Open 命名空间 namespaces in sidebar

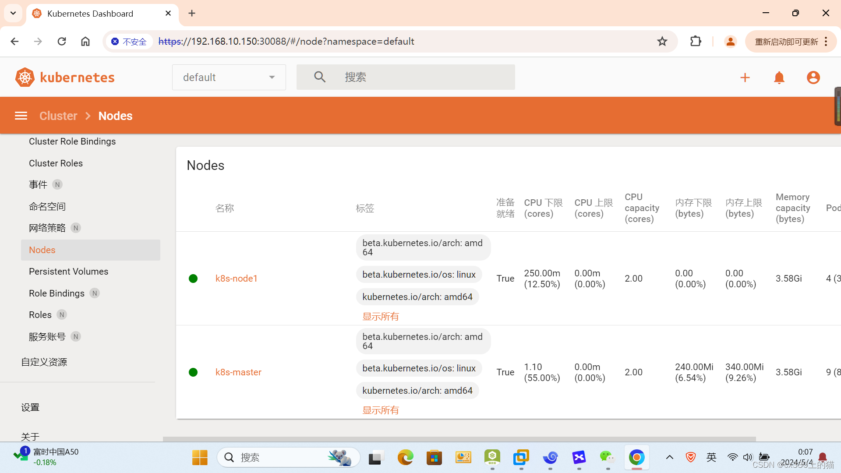(47, 207)
